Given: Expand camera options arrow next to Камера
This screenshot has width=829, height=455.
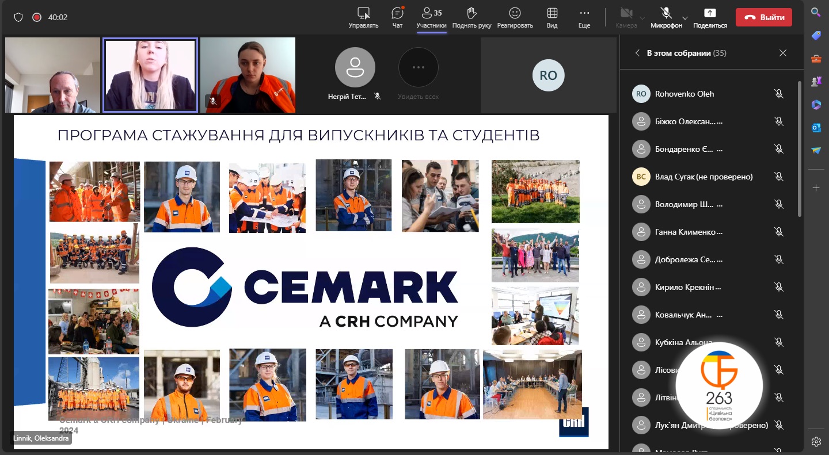Looking at the screenshot, I should [x=643, y=17].
